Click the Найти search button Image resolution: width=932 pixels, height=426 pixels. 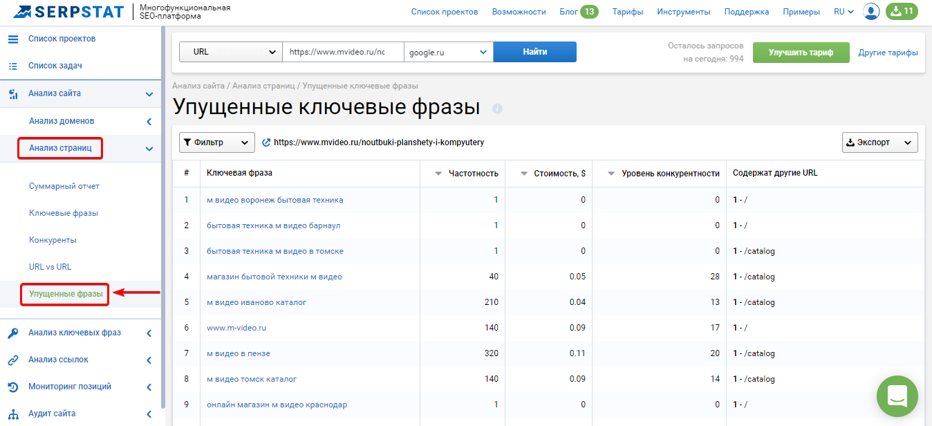click(x=535, y=52)
